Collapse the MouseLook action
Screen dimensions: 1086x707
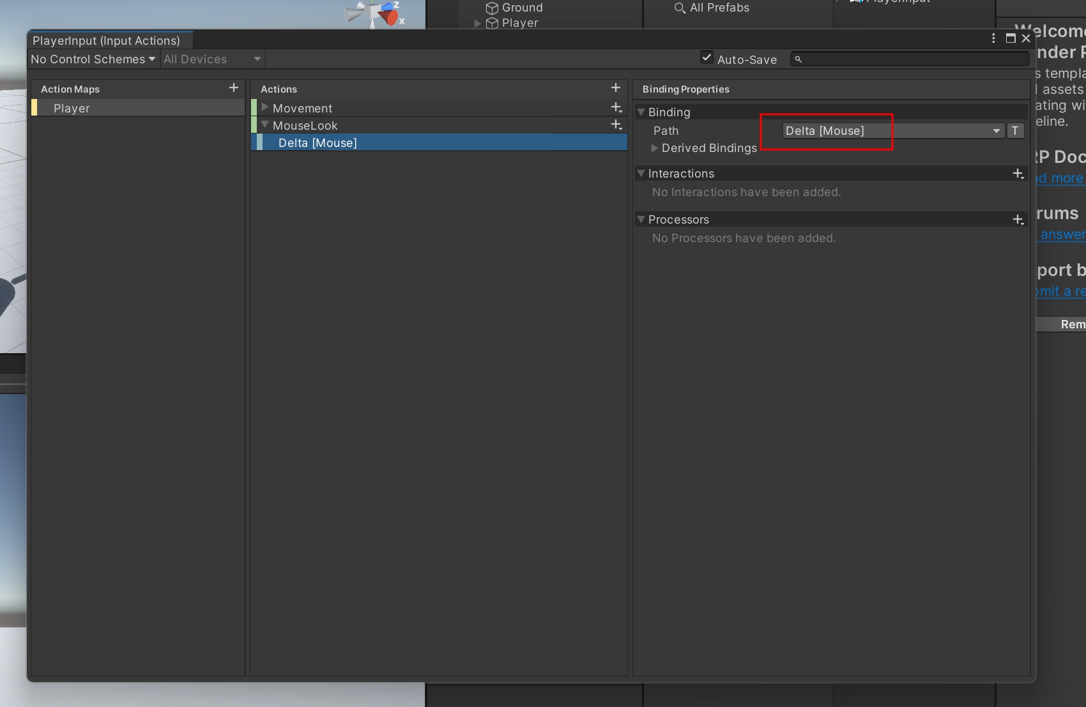[x=265, y=125]
